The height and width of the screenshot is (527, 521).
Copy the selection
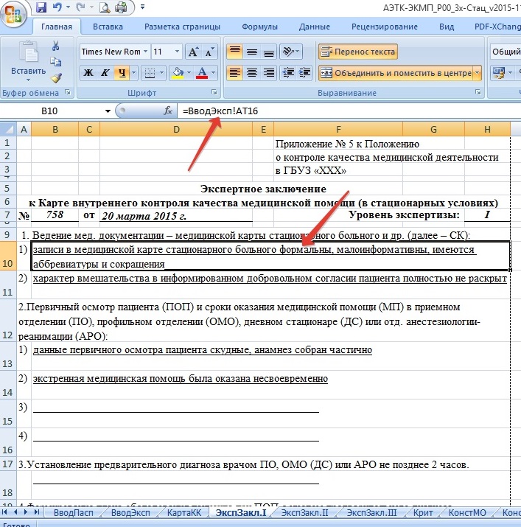coord(56,62)
